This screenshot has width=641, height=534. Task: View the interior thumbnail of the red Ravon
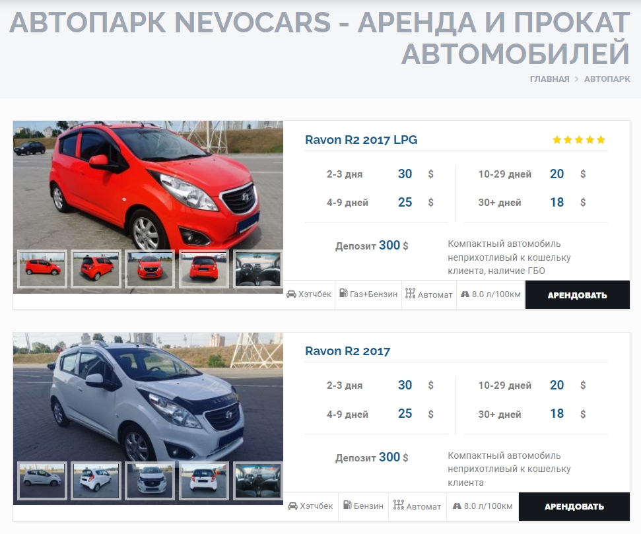pos(257,269)
